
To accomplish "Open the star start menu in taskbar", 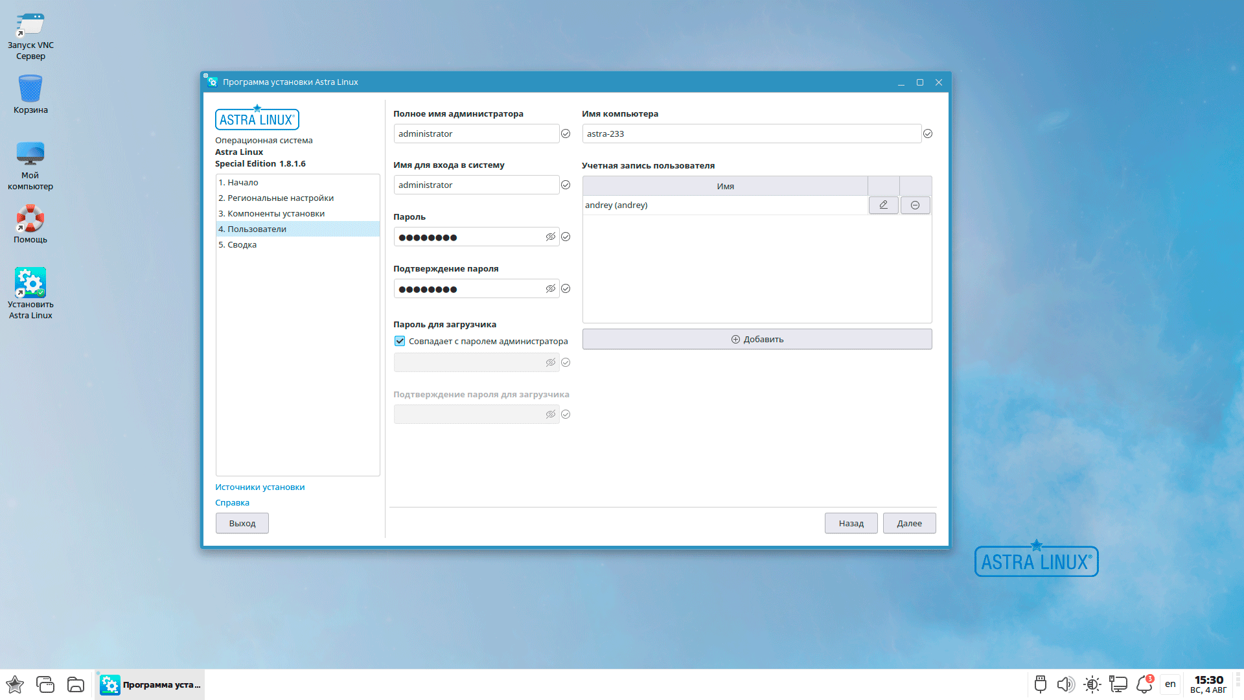I will click(x=15, y=684).
